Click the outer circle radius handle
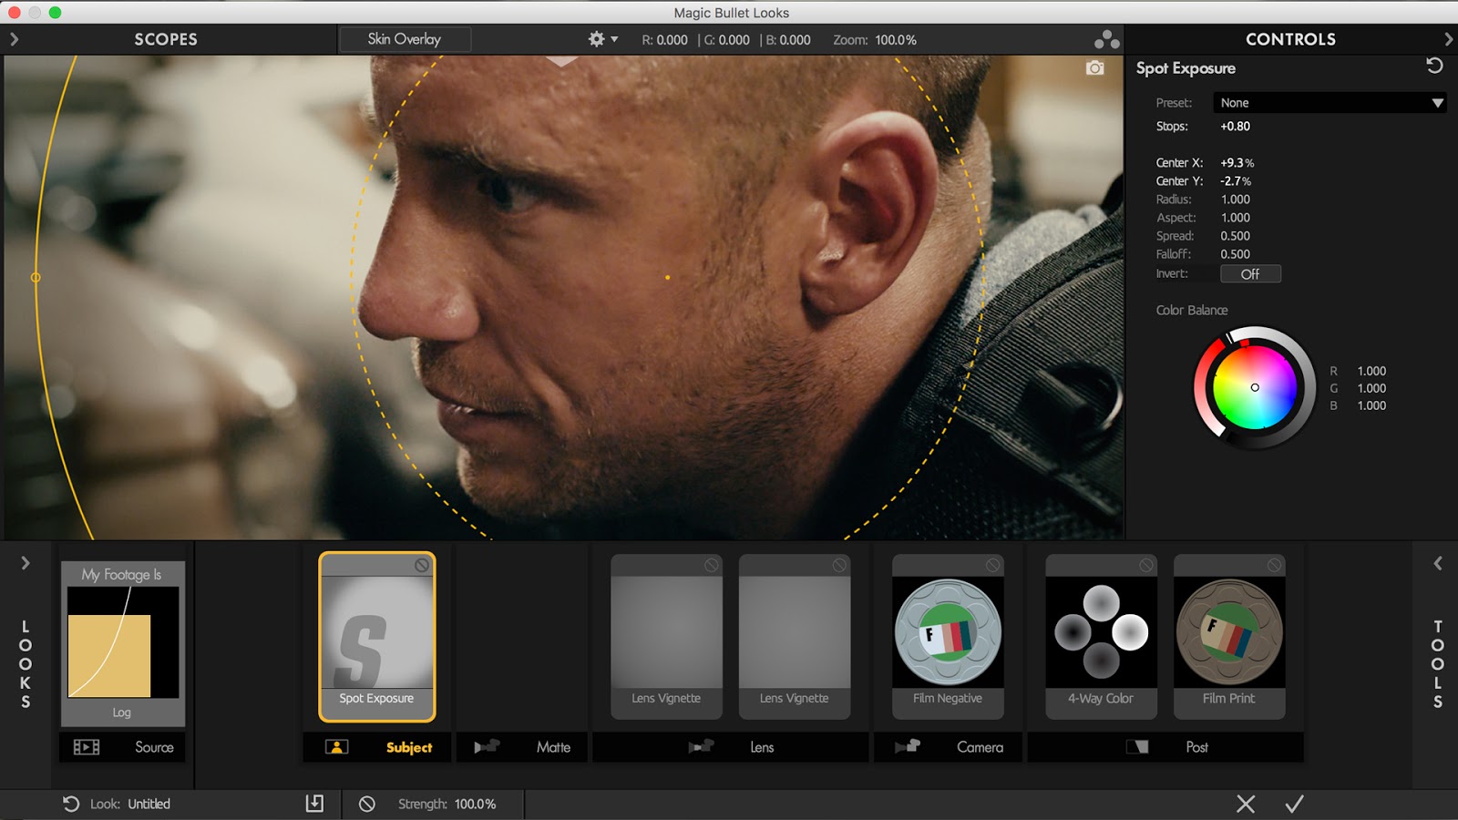Image resolution: width=1458 pixels, height=820 pixels. [36, 277]
